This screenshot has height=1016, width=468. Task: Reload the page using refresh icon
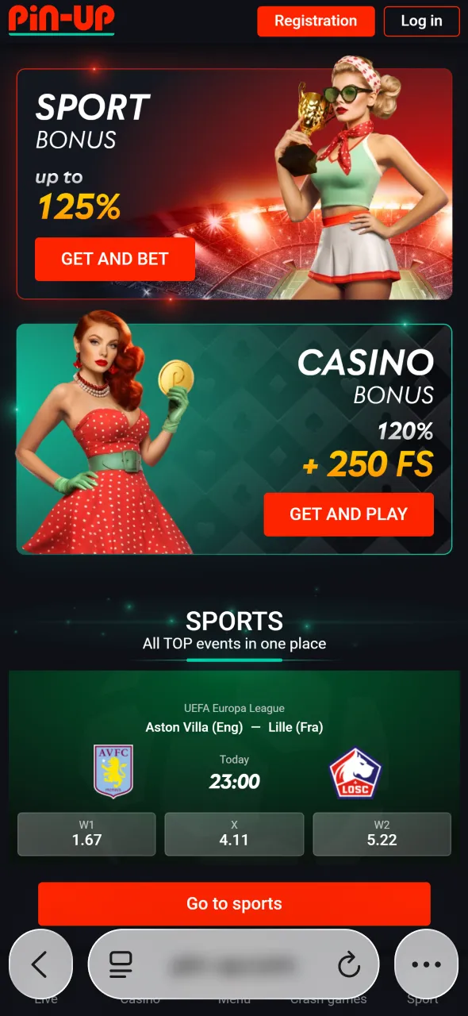[x=349, y=964]
